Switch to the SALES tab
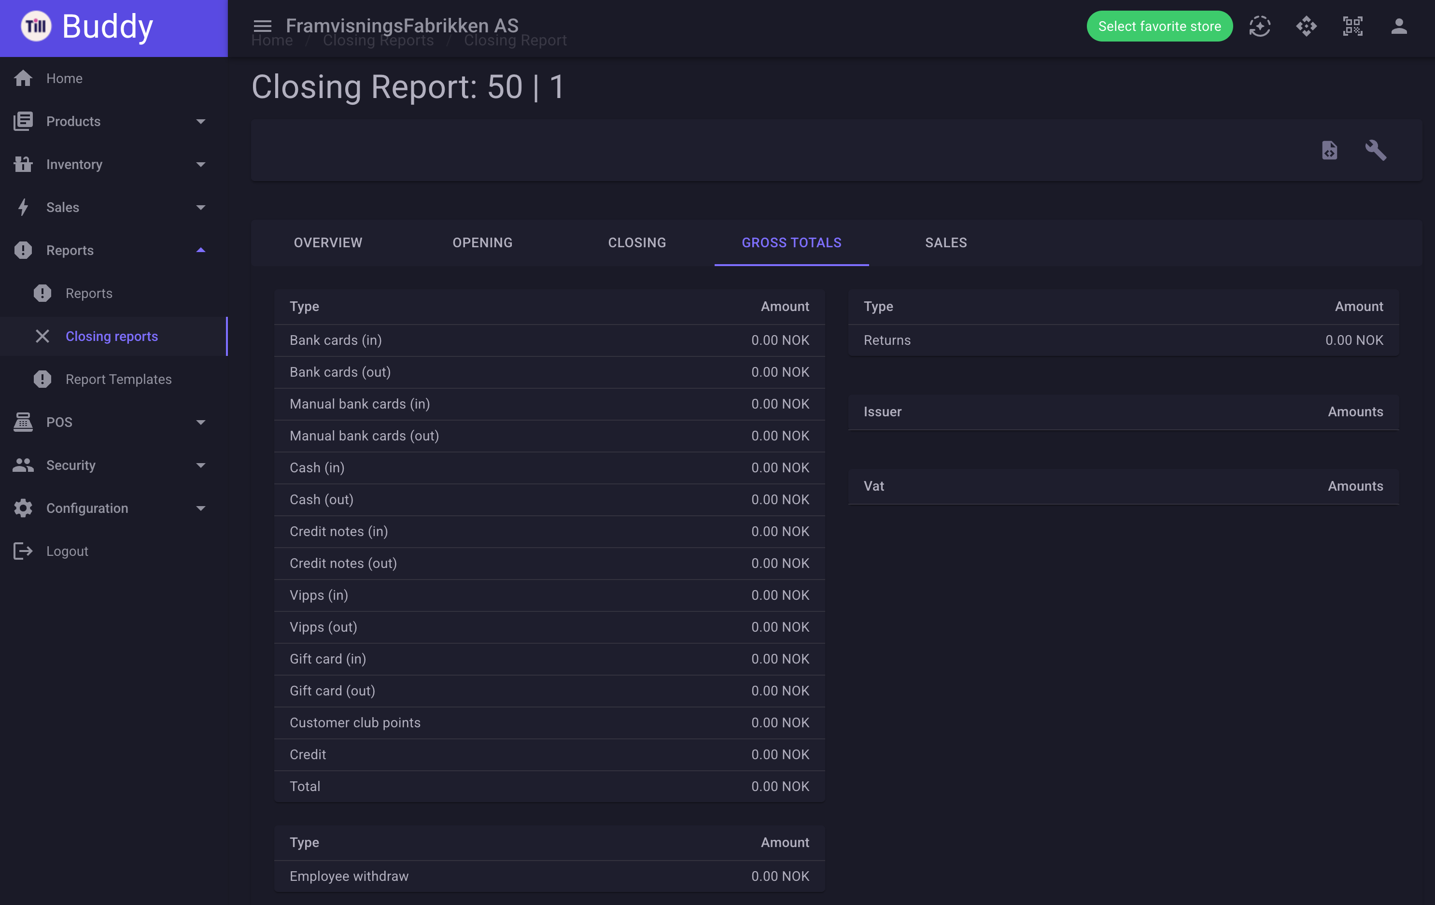Screen dimensions: 1435x905 (946, 242)
